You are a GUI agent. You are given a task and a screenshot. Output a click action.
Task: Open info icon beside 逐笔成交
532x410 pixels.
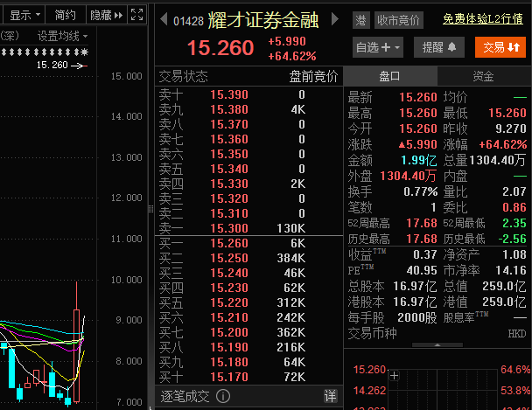point(223,396)
